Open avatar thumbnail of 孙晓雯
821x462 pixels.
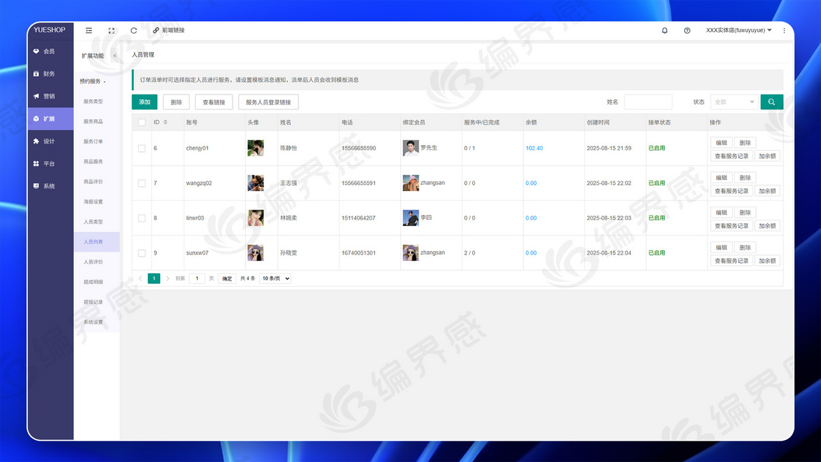[x=255, y=253]
